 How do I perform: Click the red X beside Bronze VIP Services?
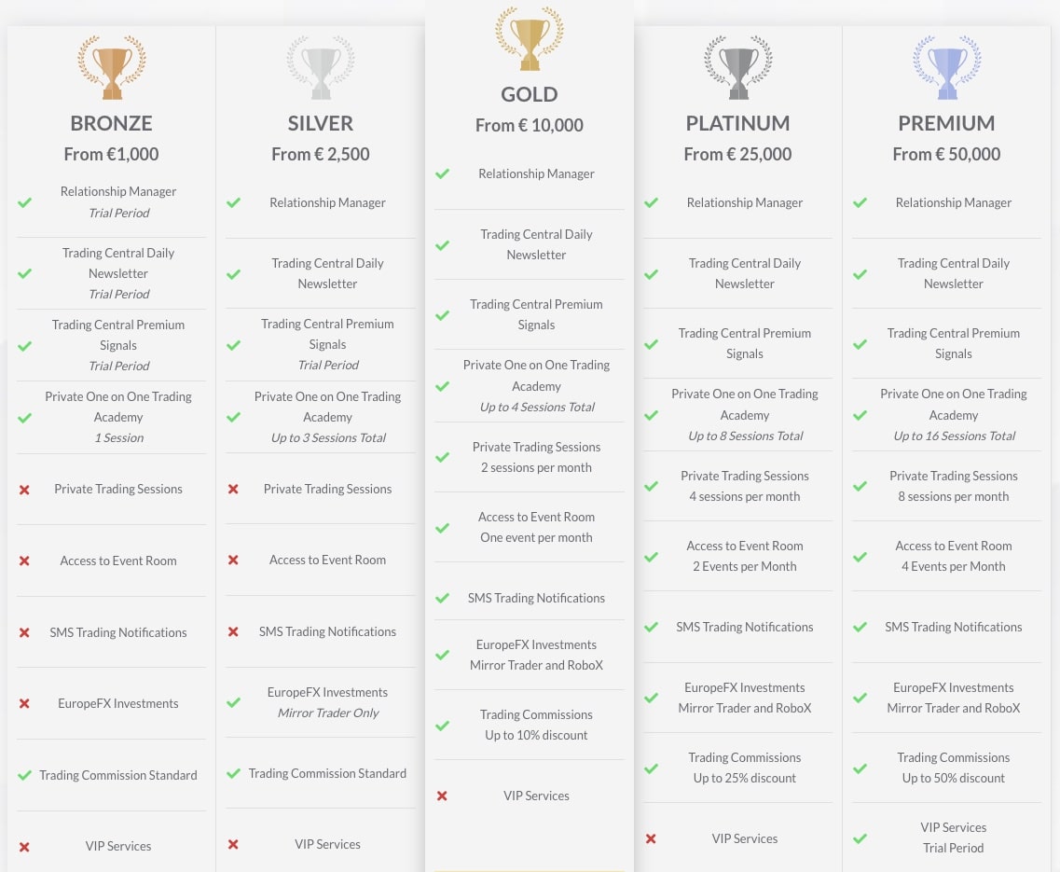(24, 847)
